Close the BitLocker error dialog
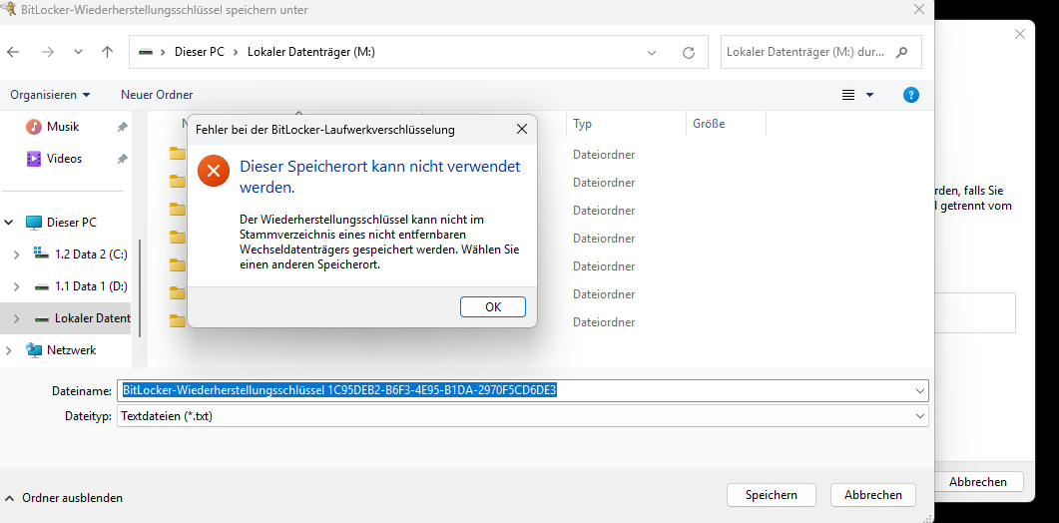Image resolution: width=1059 pixels, height=523 pixels. [x=521, y=130]
